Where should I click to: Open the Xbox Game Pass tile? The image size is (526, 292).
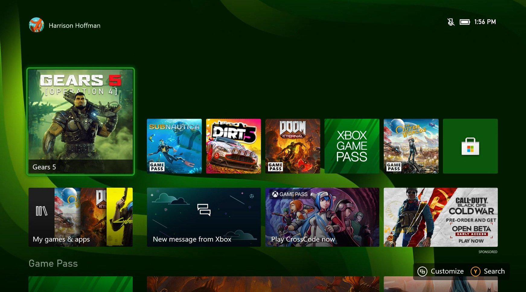pos(352,146)
